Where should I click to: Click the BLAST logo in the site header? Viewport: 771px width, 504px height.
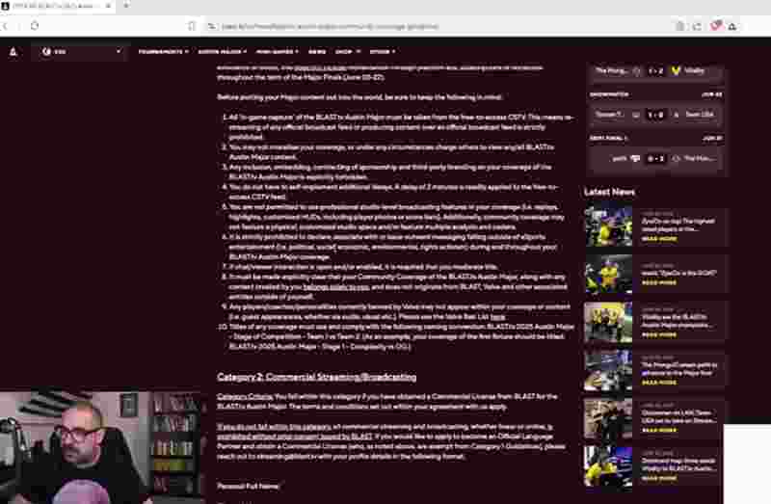pos(13,52)
